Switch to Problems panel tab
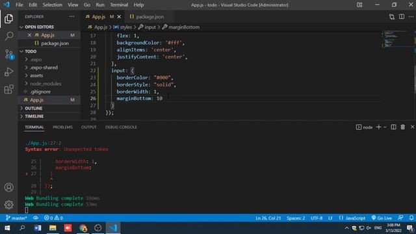 coord(62,127)
